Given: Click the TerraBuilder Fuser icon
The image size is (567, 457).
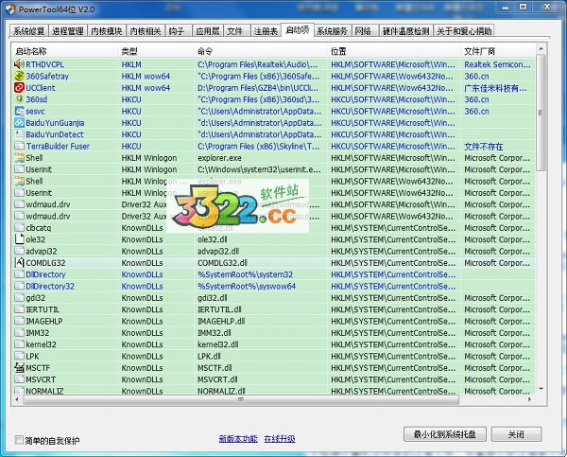Looking at the screenshot, I should click(x=19, y=146).
